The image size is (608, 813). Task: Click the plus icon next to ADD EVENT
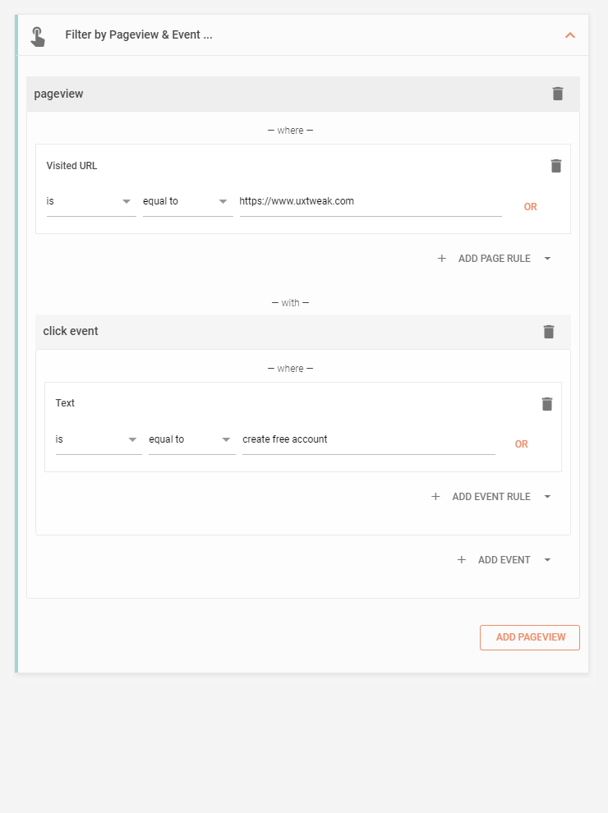[461, 560]
